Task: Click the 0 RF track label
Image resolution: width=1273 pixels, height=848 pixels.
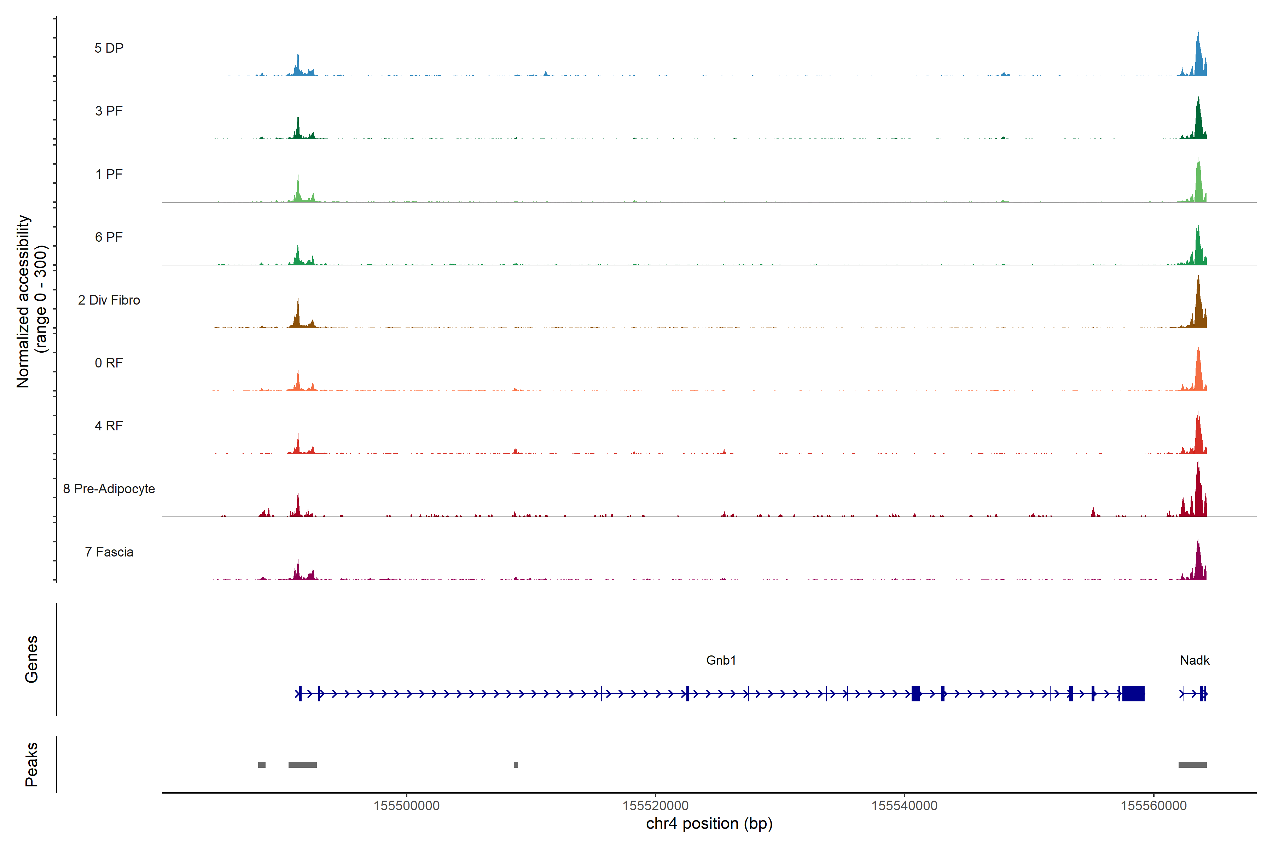Action: pos(109,363)
